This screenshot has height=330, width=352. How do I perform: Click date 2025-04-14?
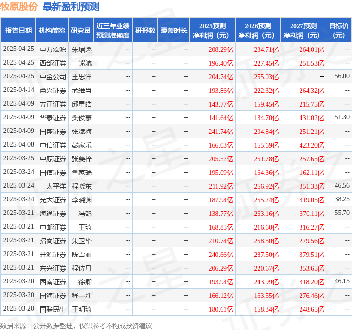[x=18, y=90]
